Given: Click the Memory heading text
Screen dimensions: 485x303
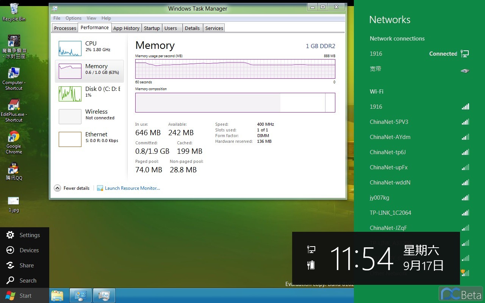Looking at the screenshot, I should coord(155,45).
